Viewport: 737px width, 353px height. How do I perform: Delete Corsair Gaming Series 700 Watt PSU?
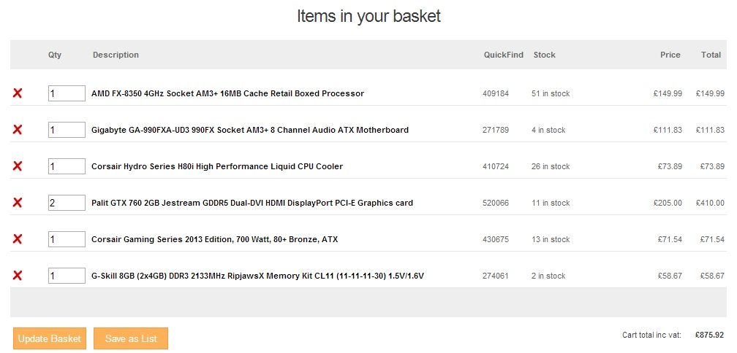click(x=18, y=239)
